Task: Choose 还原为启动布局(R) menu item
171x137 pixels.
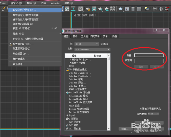Action: coord(35,24)
